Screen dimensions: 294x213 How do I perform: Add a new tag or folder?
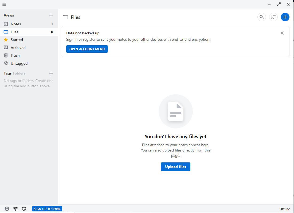(51, 73)
